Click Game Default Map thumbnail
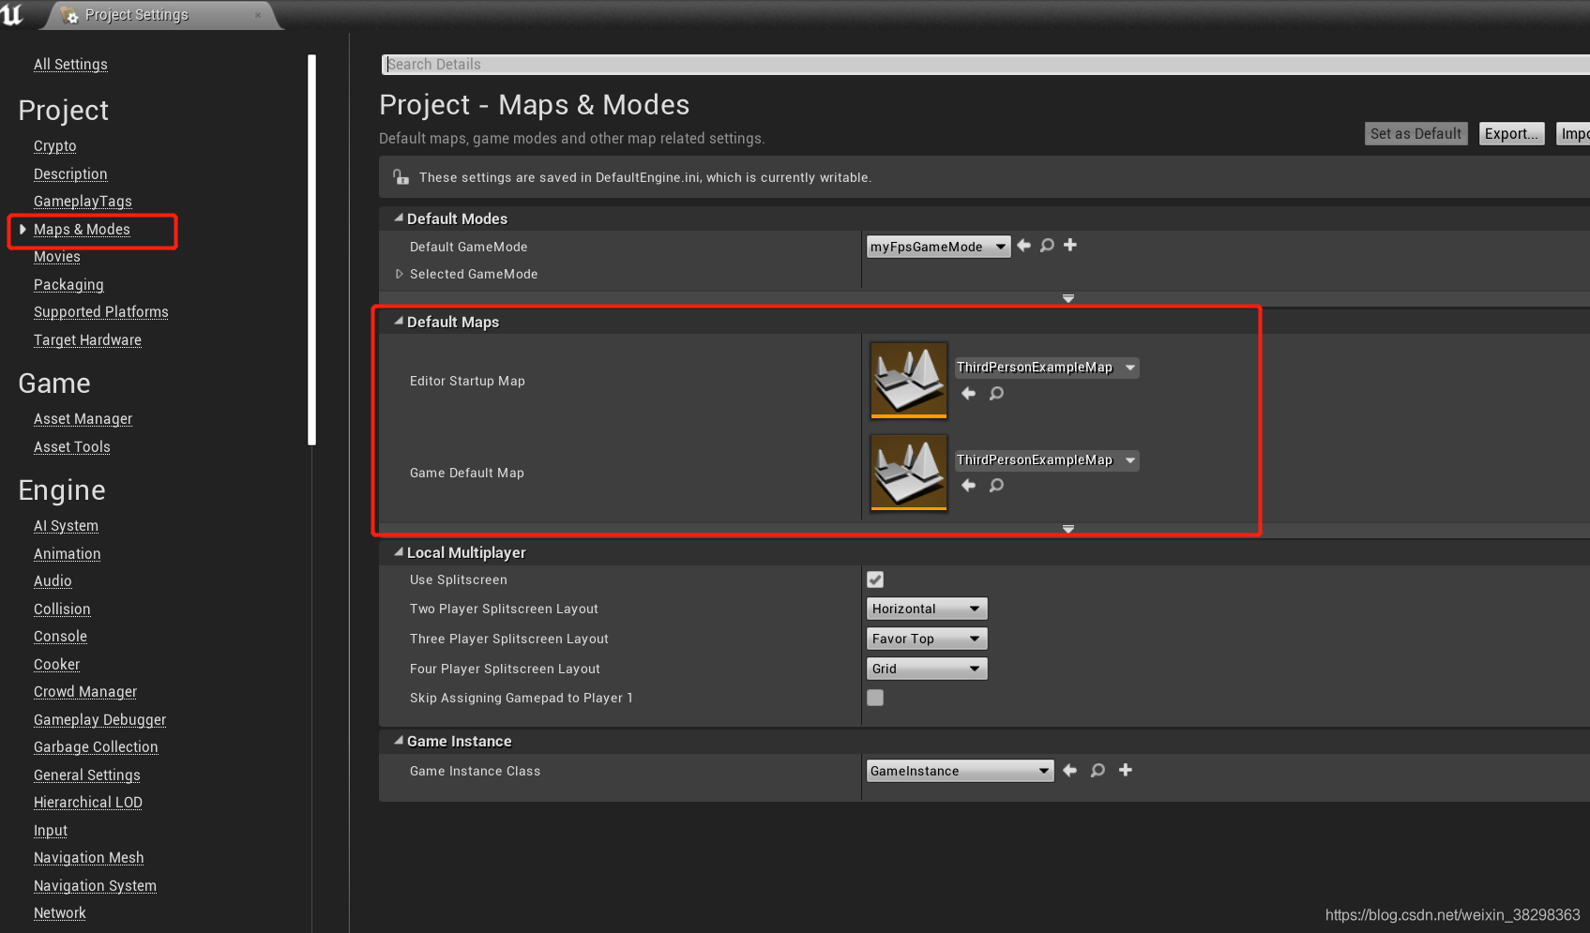Image resolution: width=1590 pixels, height=933 pixels. click(909, 473)
